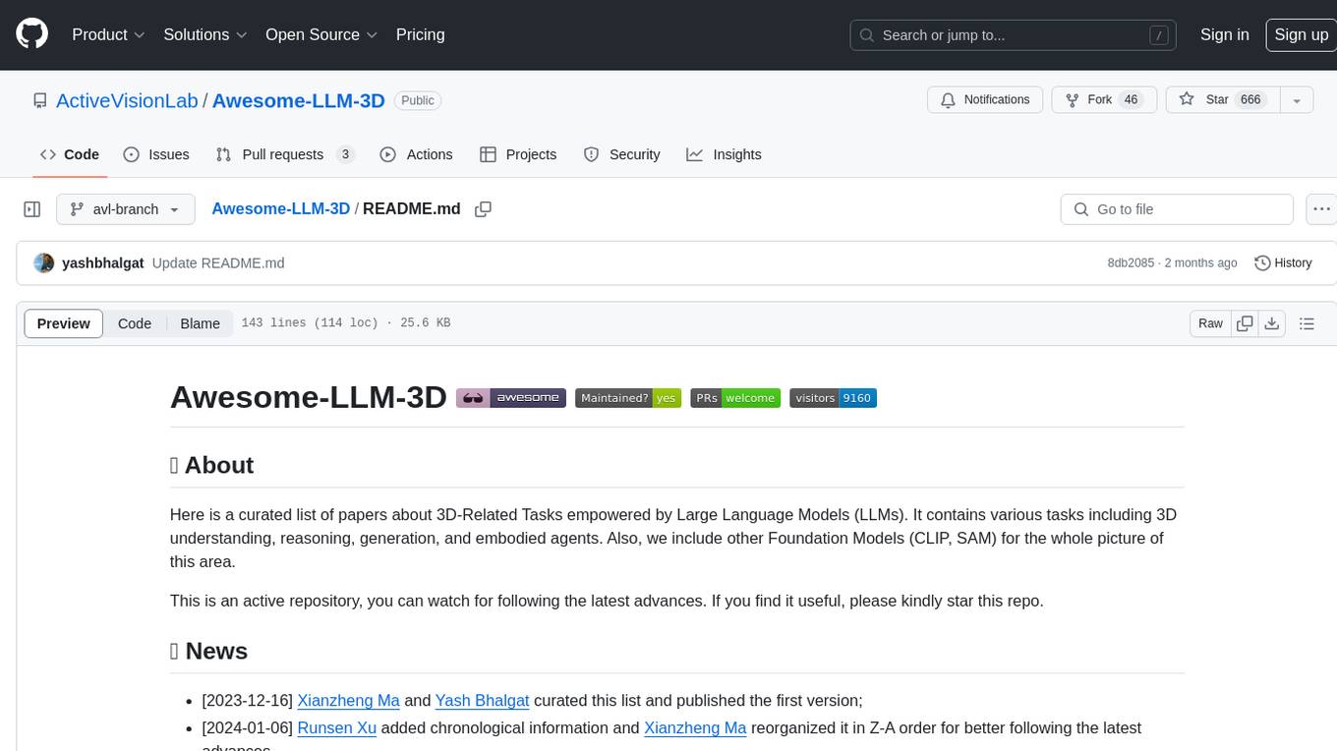
Task: Select the Preview view
Action: pos(64,323)
